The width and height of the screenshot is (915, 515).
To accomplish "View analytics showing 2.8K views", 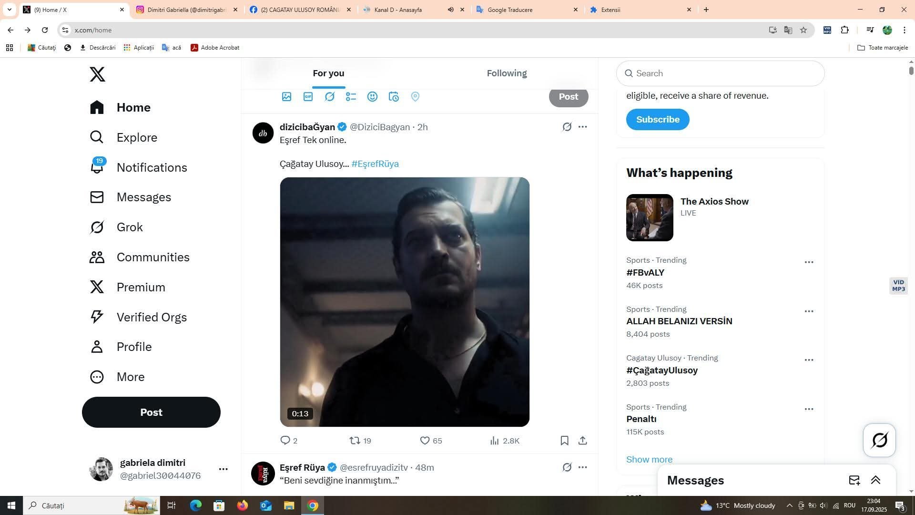I will [x=504, y=441].
